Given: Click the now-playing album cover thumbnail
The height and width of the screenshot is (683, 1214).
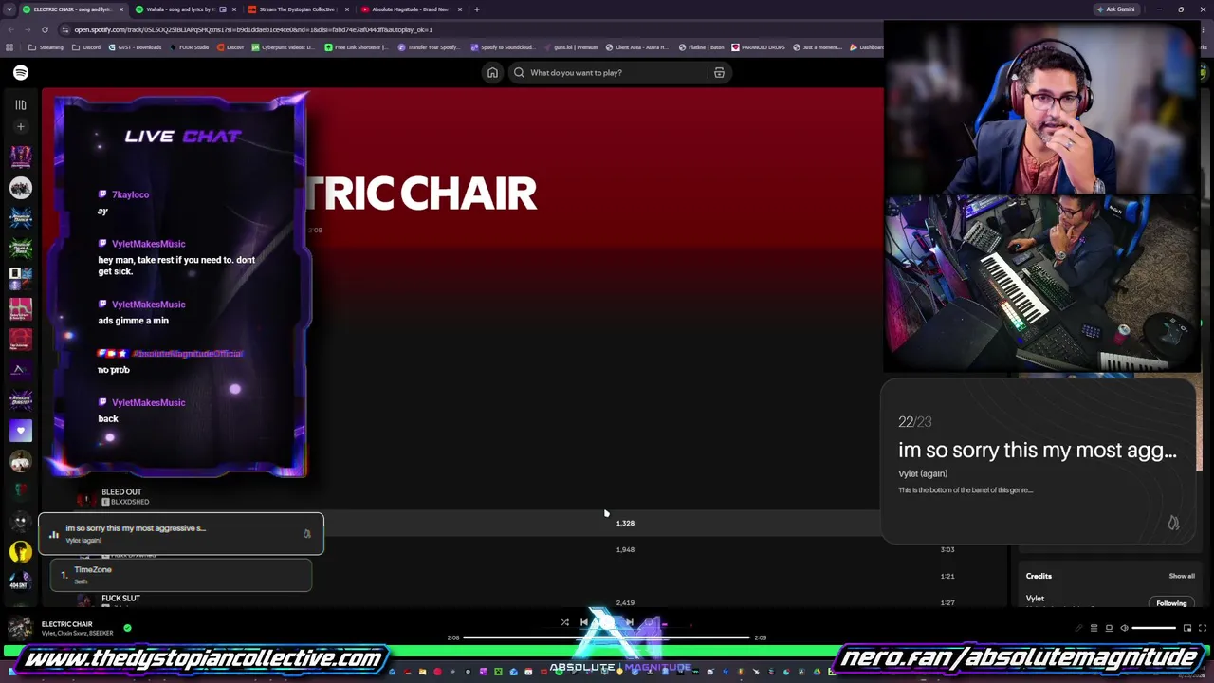Looking at the screenshot, I should 21,628.
